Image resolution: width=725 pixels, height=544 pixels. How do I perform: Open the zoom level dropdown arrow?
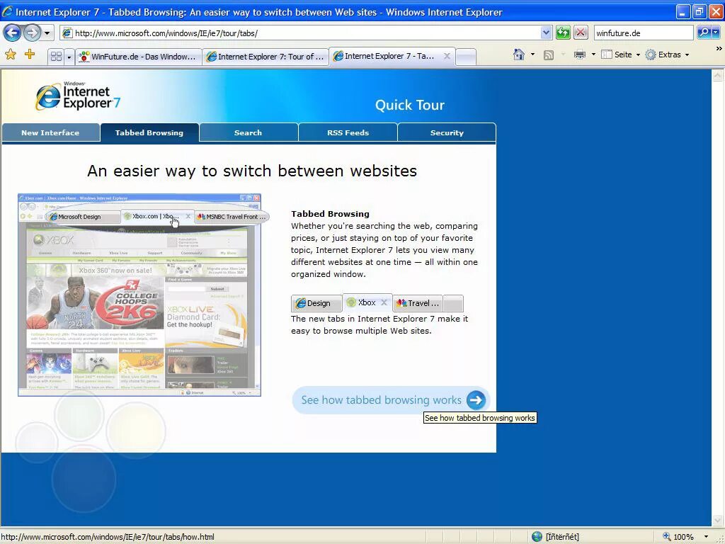tap(706, 537)
